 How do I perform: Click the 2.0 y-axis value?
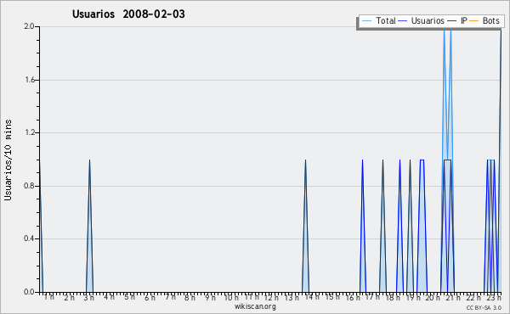point(29,26)
